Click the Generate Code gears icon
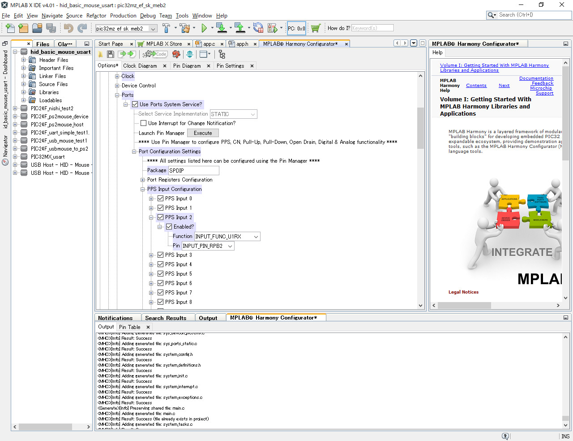573x441 pixels. coord(155,54)
